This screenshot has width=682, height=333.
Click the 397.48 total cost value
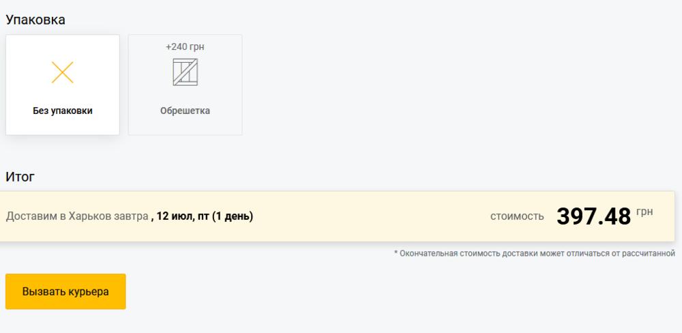click(x=593, y=216)
